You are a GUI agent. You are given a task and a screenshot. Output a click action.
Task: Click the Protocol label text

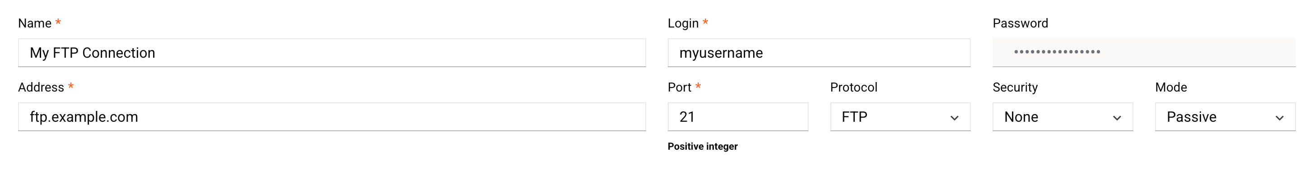click(854, 87)
